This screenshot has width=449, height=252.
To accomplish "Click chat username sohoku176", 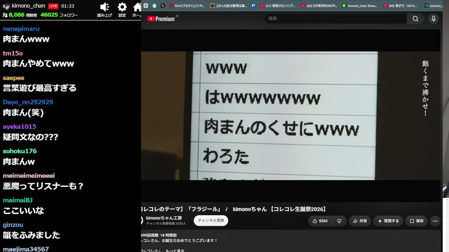I will click(x=20, y=151).
